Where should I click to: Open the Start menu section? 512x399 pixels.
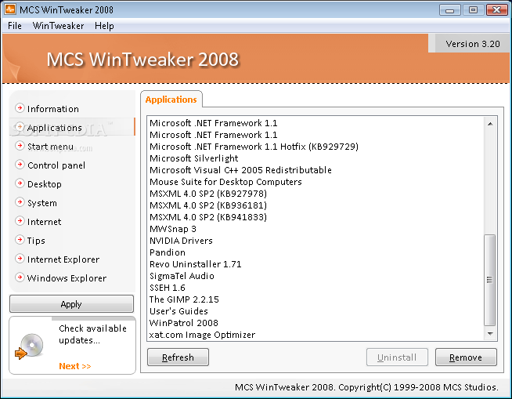50,147
